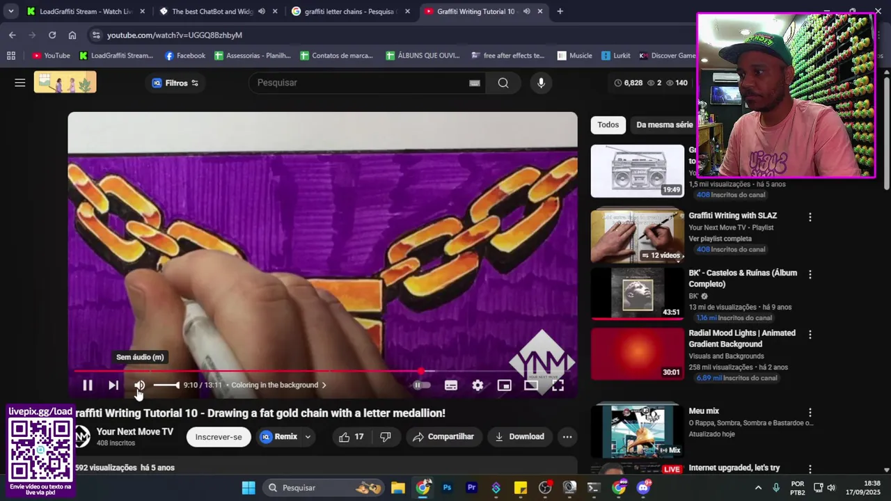Open the on-screen keyboard in the search box
The width and height of the screenshot is (891, 501).
(475, 83)
